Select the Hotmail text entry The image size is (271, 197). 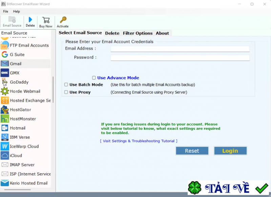pos(18,128)
